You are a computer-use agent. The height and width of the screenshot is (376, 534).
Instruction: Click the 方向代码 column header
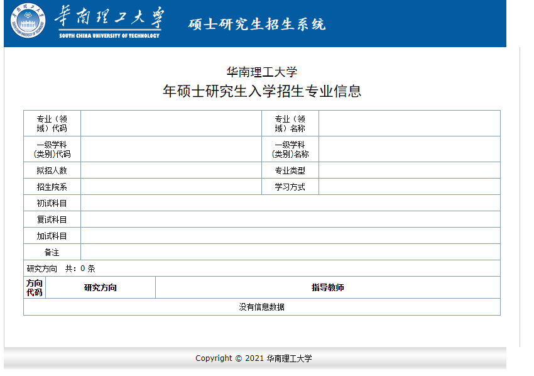tap(35, 288)
